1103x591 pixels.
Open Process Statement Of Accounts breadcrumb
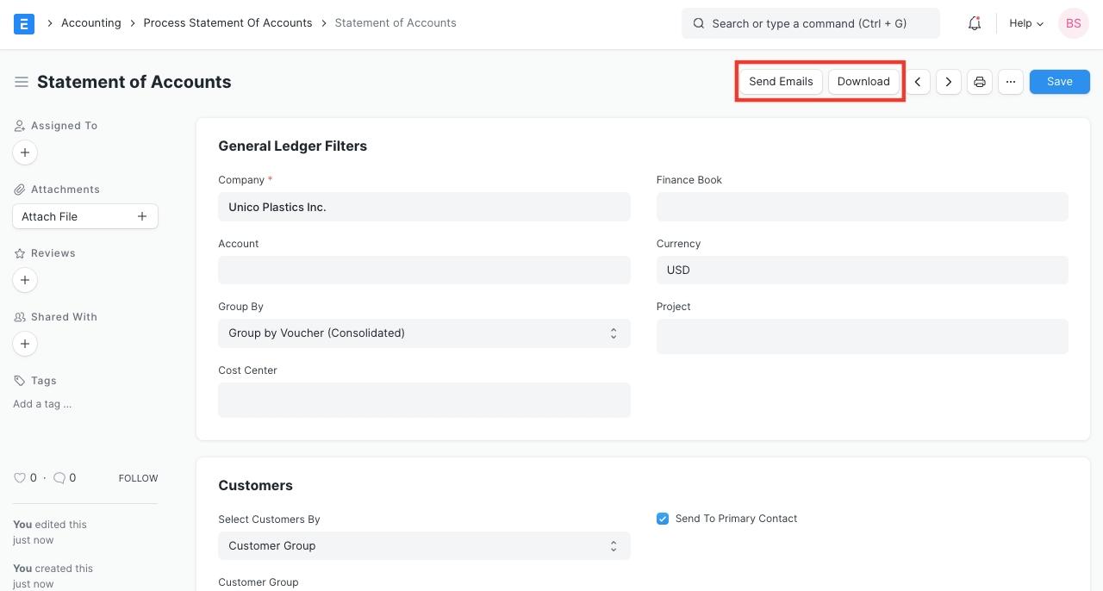pyautogui.click(x=227, y=23)
